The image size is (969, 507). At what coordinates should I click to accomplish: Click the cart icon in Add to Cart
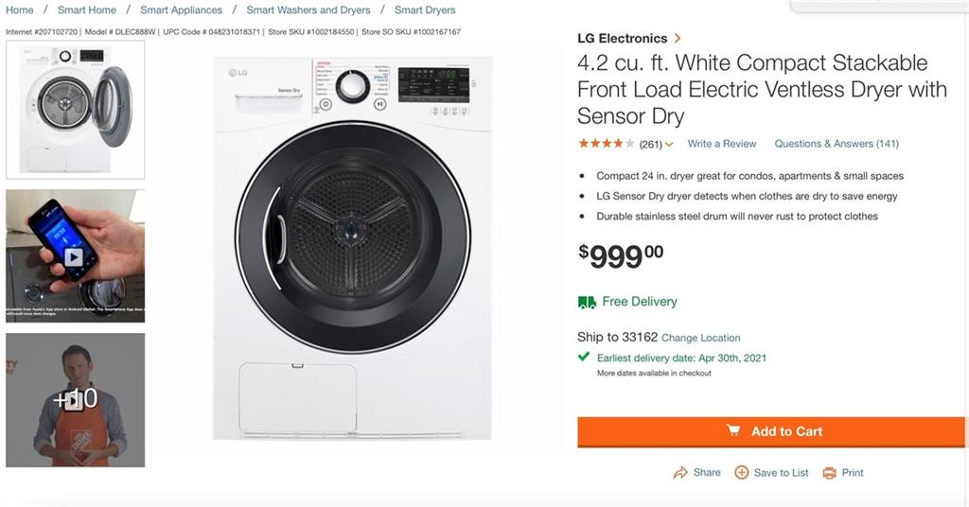point(733,431)
